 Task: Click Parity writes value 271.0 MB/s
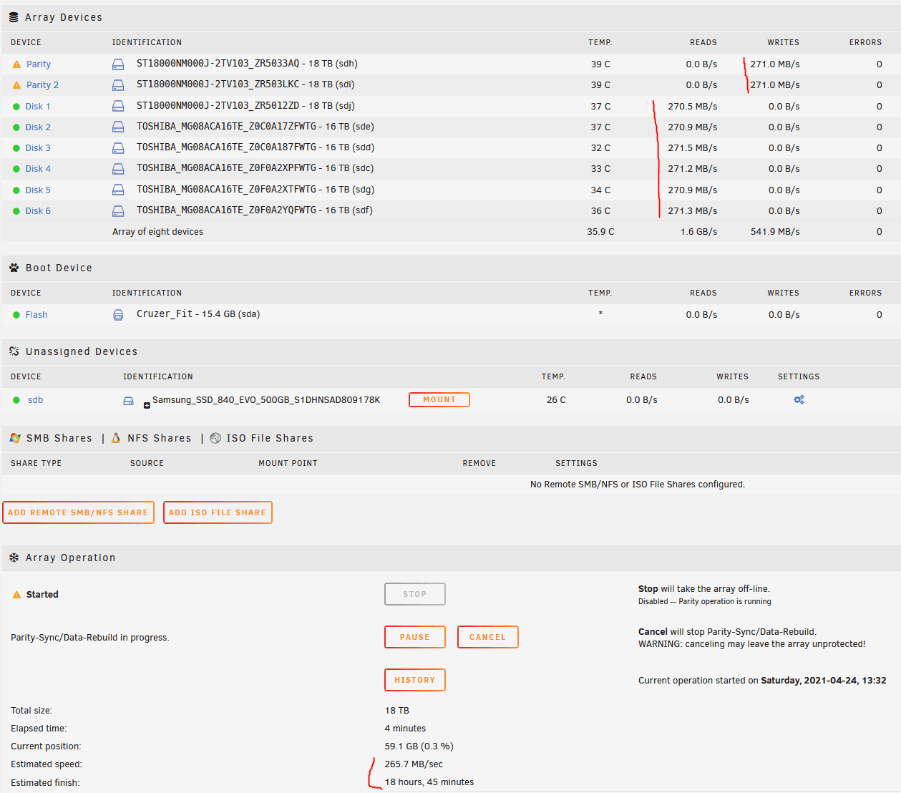point(775,64)
